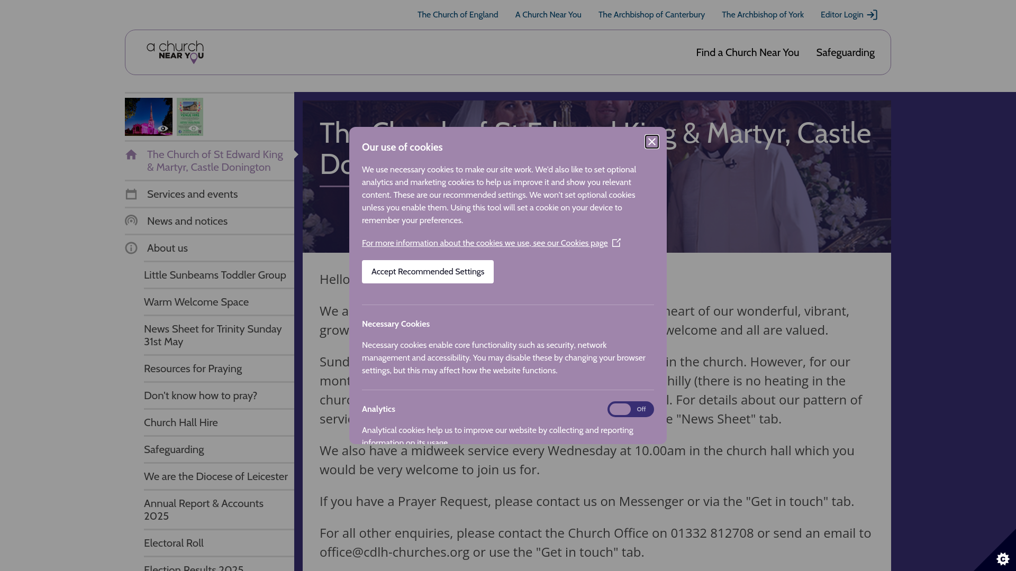Screen dimensions: 1016x571
Task: Click the eye icon on church photo thumbnail
Action: point(164,128)
